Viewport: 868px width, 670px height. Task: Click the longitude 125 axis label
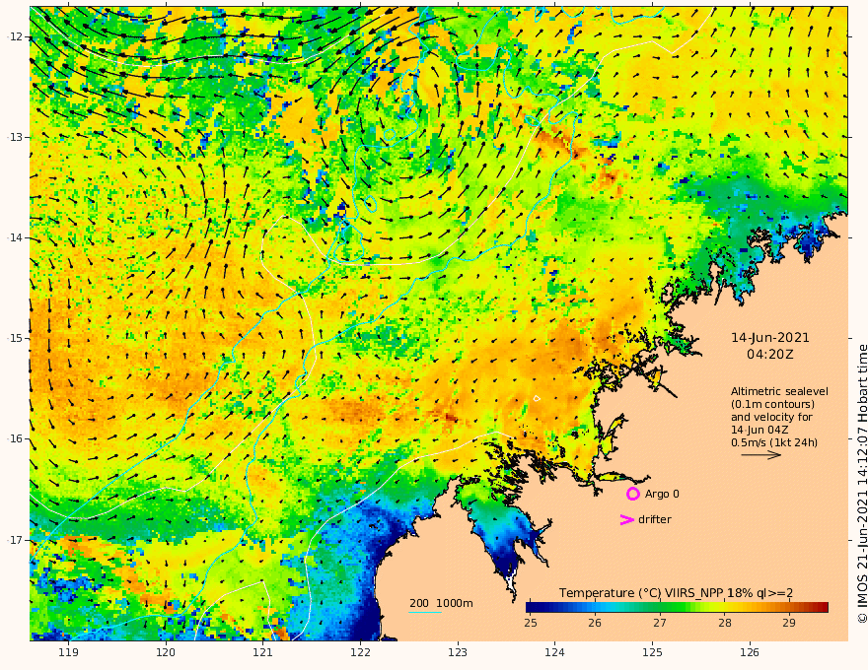652,653
